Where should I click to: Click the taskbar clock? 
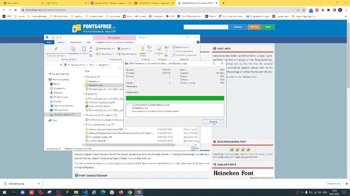click(x=334, y=192)
